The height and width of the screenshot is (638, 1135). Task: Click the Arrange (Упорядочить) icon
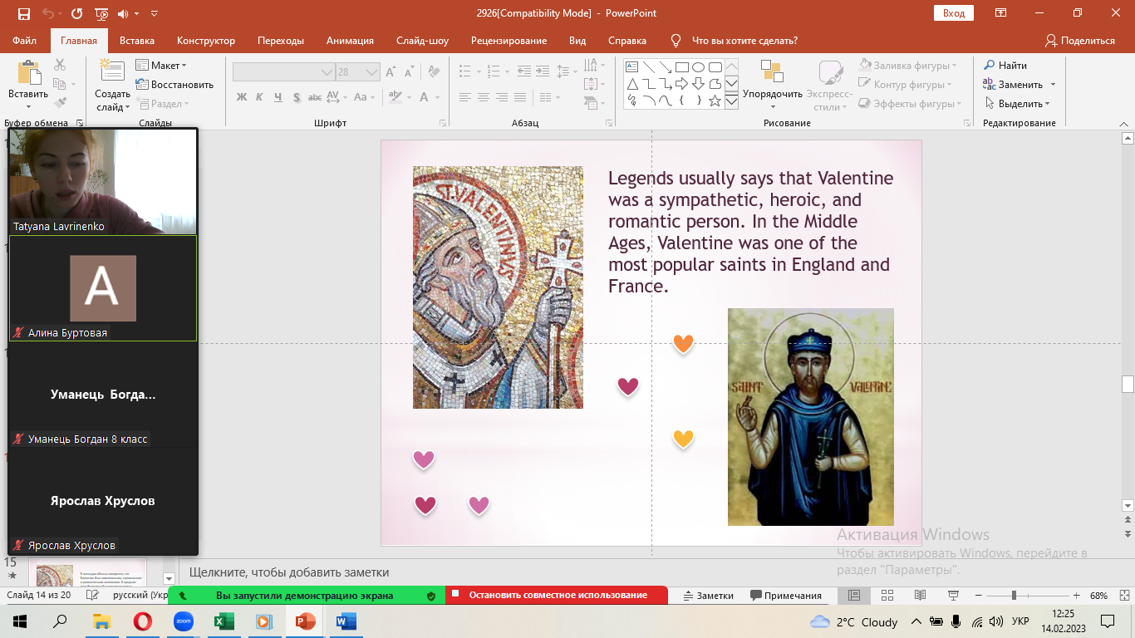coord(772,71)
